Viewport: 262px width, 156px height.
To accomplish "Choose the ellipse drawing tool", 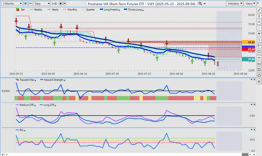I will tap(259, 75).
